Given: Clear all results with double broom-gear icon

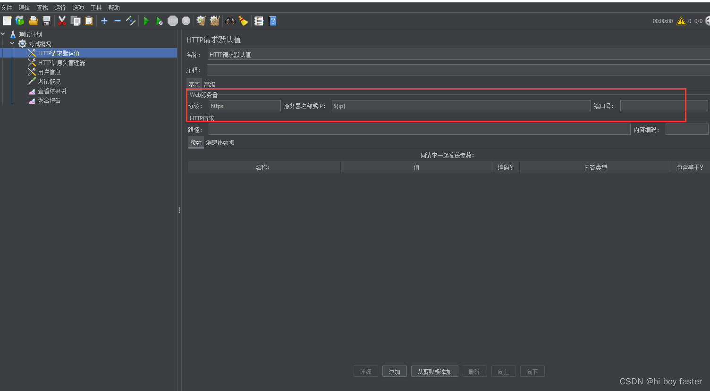Looking at the screenshot, I should [x=215, y=21].
